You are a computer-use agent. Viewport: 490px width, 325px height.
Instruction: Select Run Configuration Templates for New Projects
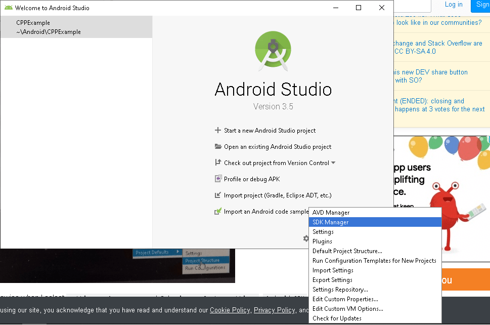click(375, 261)
